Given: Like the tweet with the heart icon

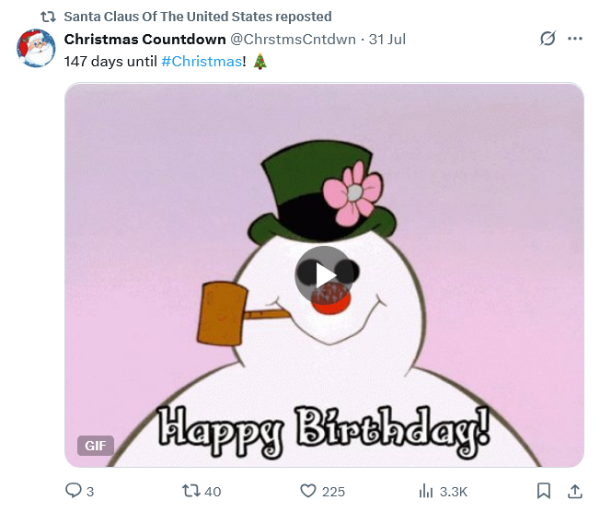Looking at the screenshot, I should pyautogui.click(x=309, y=491).
